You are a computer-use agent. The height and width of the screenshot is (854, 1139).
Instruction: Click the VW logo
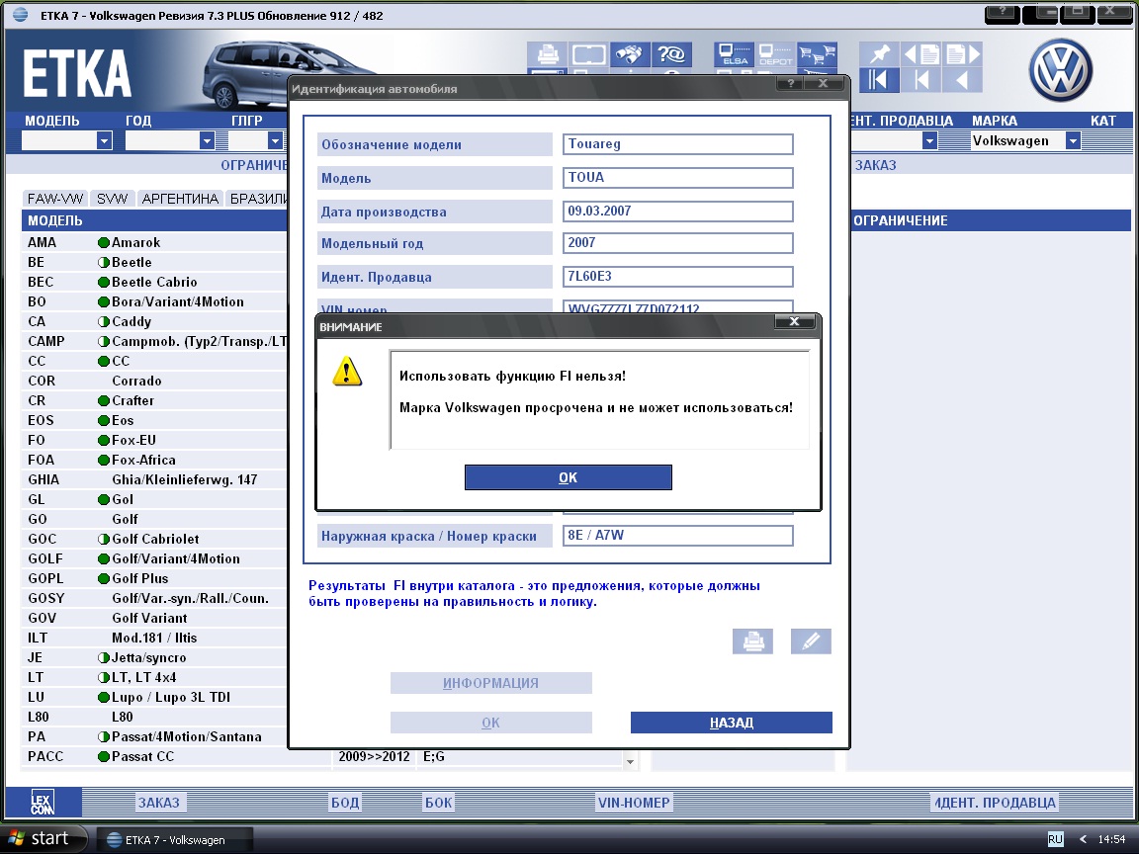(x=1060, y=71)
